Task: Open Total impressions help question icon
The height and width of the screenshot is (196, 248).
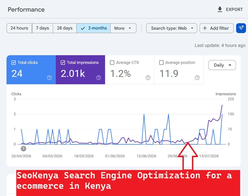Action: coord(99,78)
